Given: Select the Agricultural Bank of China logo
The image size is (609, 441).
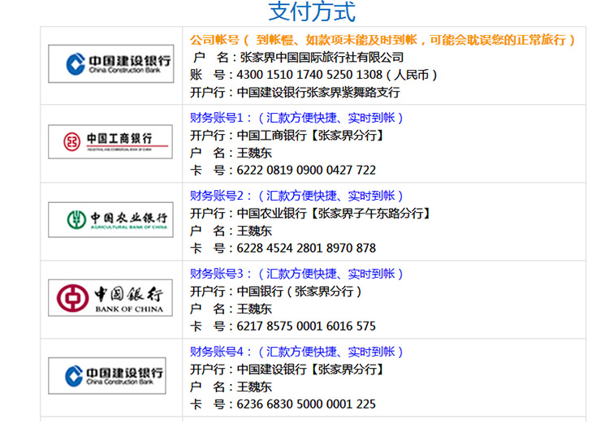Looking at the screenshot, I should pyautogui.click(x=110, y=219).
